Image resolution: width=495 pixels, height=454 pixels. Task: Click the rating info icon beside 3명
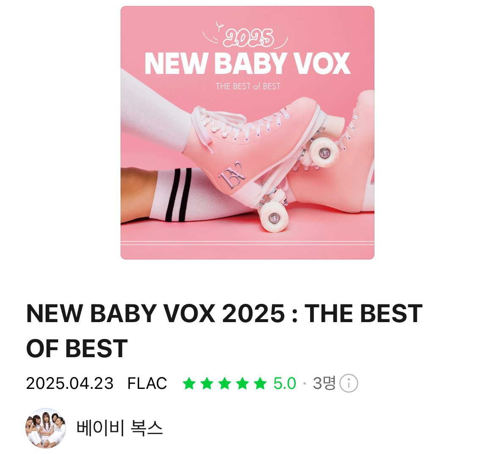349,383
